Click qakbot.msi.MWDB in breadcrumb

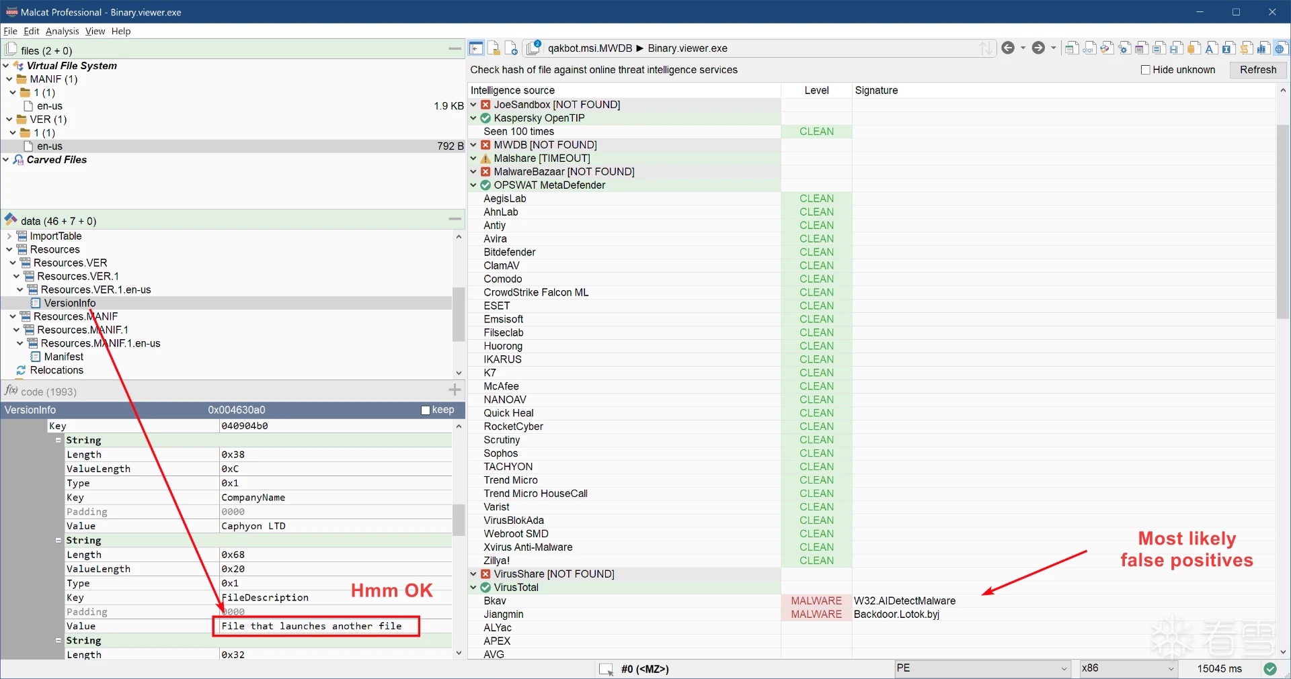pyautogui.click(x=590, y=48)
